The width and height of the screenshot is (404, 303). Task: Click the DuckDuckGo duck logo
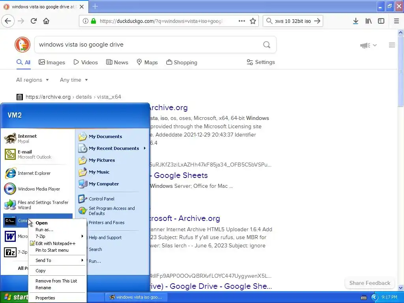click(22, 45)
